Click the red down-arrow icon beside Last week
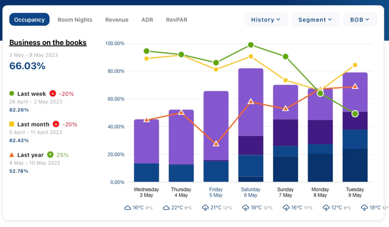The height and width of the screenshot is (227, 389). pyautogui.click(x=53, y=93)
